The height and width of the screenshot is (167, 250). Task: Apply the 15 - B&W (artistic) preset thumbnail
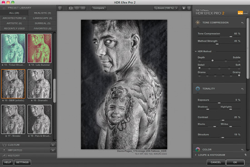13,84
